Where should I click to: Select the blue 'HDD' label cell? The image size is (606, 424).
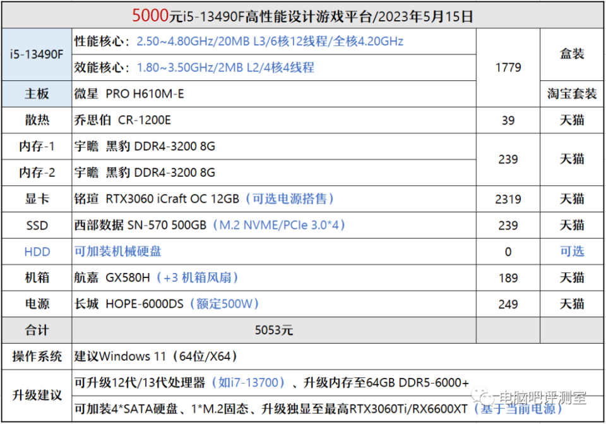pyautogui.click(x=37, y=251)
